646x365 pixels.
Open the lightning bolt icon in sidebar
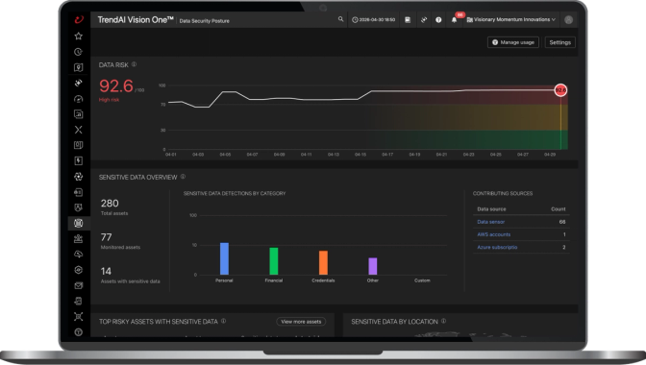pyautogui.click(x=78, y=161)
